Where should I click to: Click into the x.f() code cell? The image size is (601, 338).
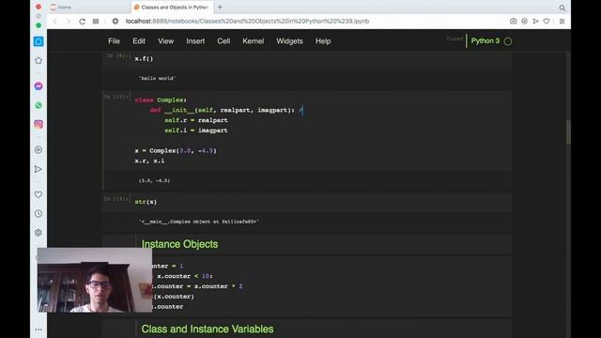(x=322, y=59)
